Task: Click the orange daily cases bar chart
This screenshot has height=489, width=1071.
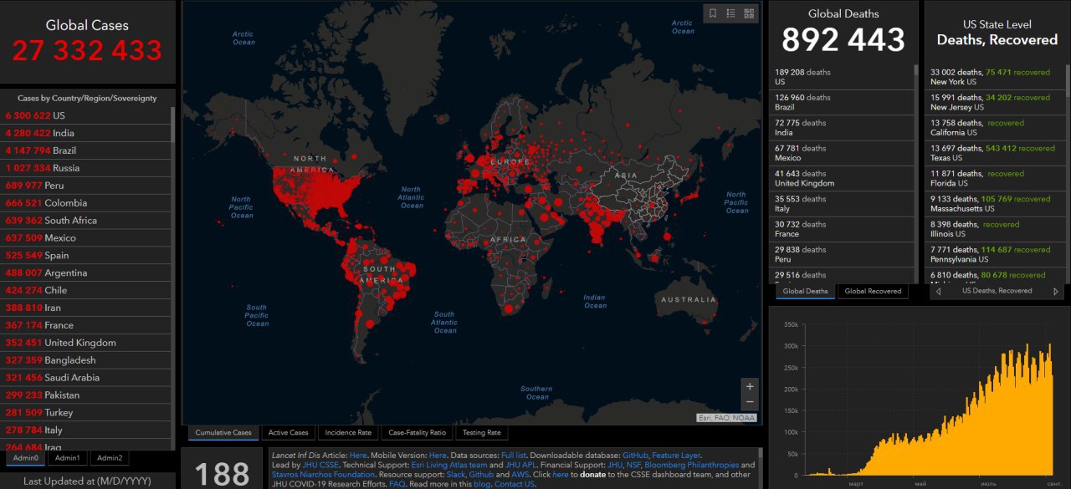Action: click(x=929, y=410)
